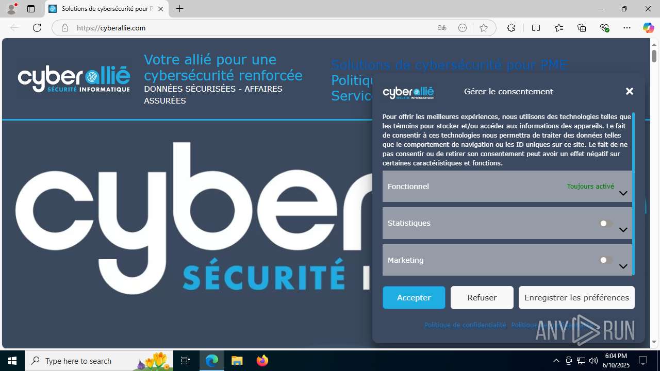Screen dimensions: 660x371
Task: Focus the cyberallie.com address bar
Action: [x=253, y=28]
